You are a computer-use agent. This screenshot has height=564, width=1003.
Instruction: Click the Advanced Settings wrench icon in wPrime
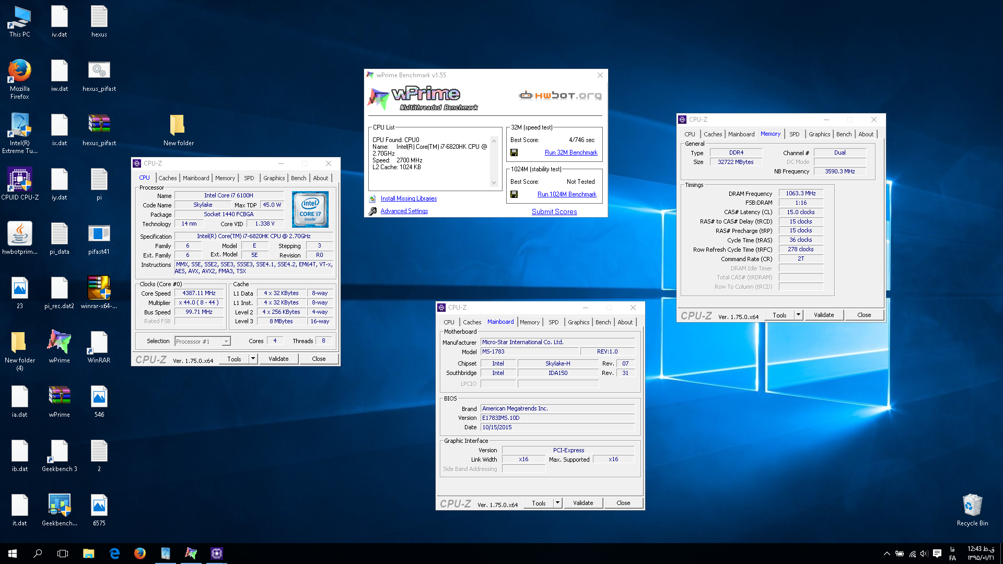(x=372, y=211)
